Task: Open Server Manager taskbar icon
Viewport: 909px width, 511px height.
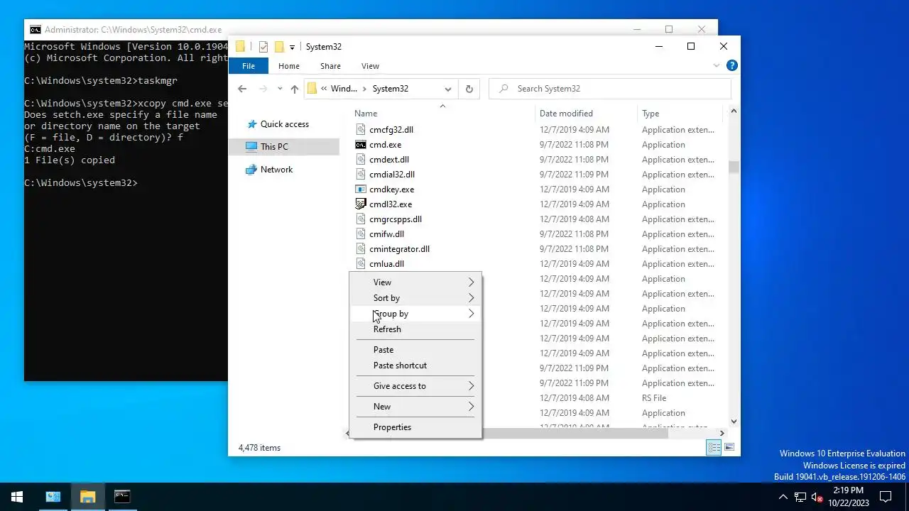Action: point(53,497)
